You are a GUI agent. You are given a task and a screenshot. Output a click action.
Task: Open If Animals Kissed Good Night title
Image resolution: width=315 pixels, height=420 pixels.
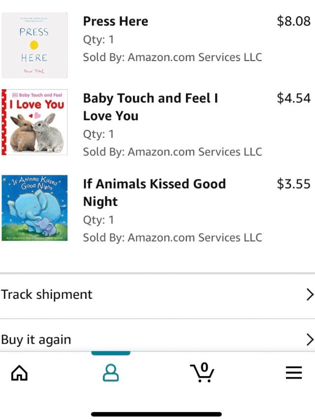point(154,193)
